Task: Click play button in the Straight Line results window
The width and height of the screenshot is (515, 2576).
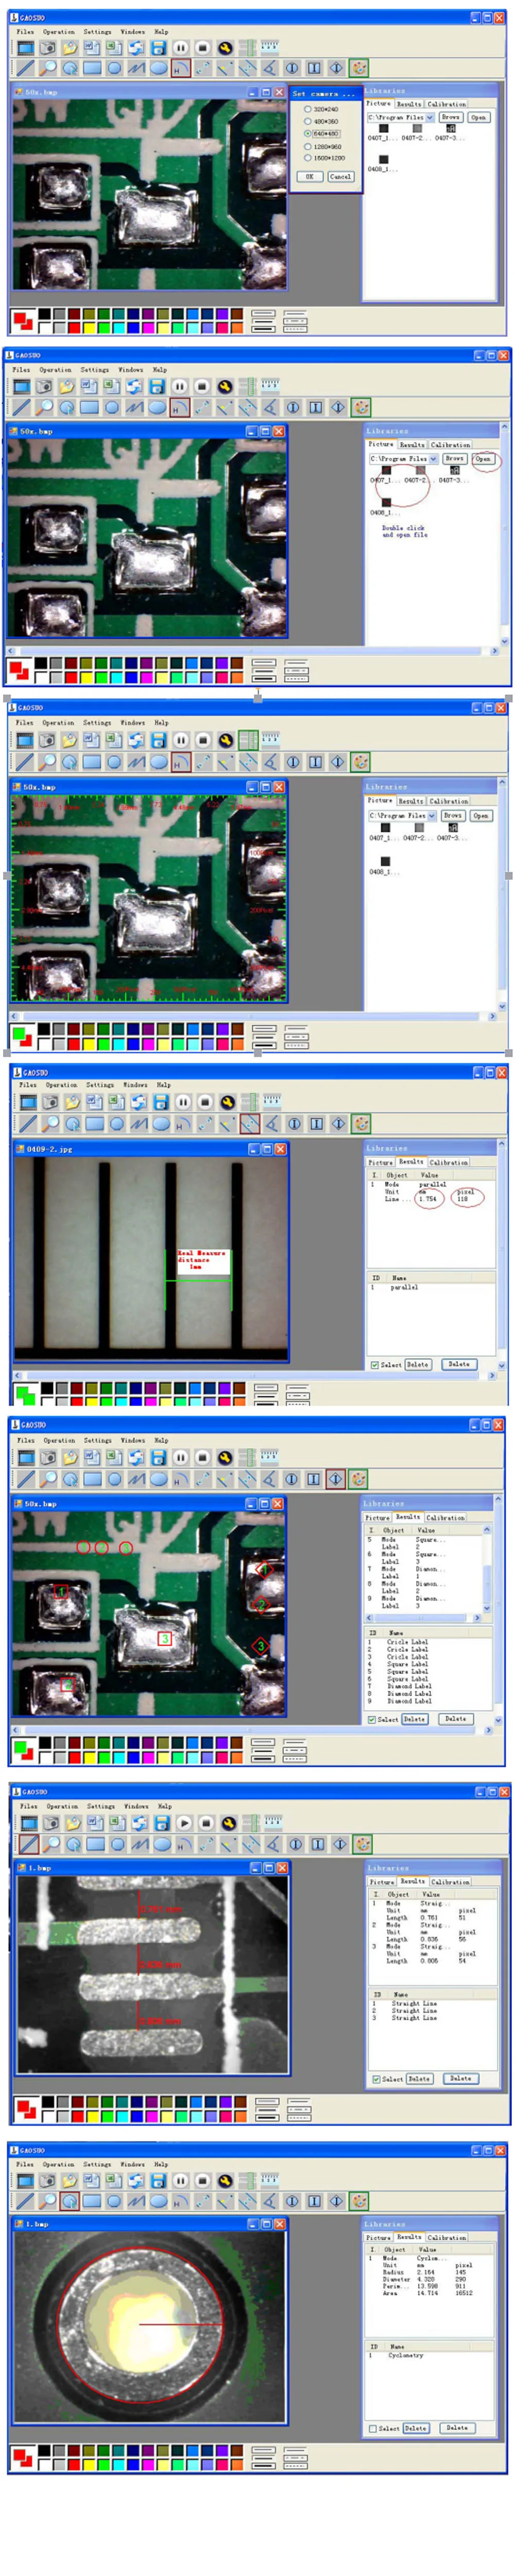Action: [x=184, y=1822]
